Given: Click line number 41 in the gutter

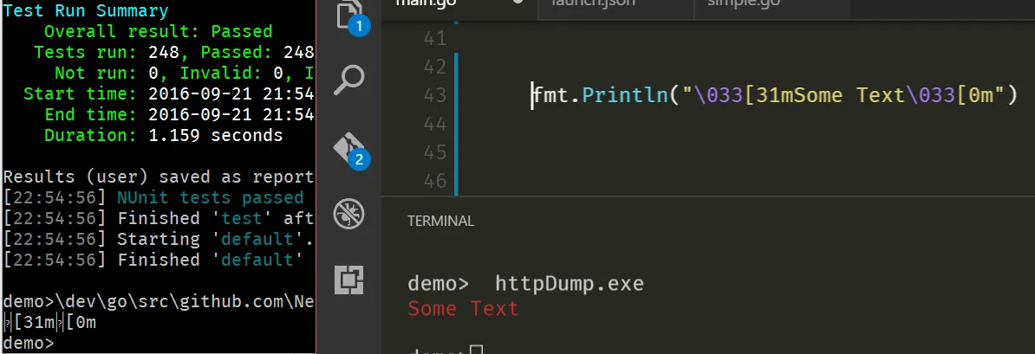Looking at the screenshot, I should (x=434, y=39).
